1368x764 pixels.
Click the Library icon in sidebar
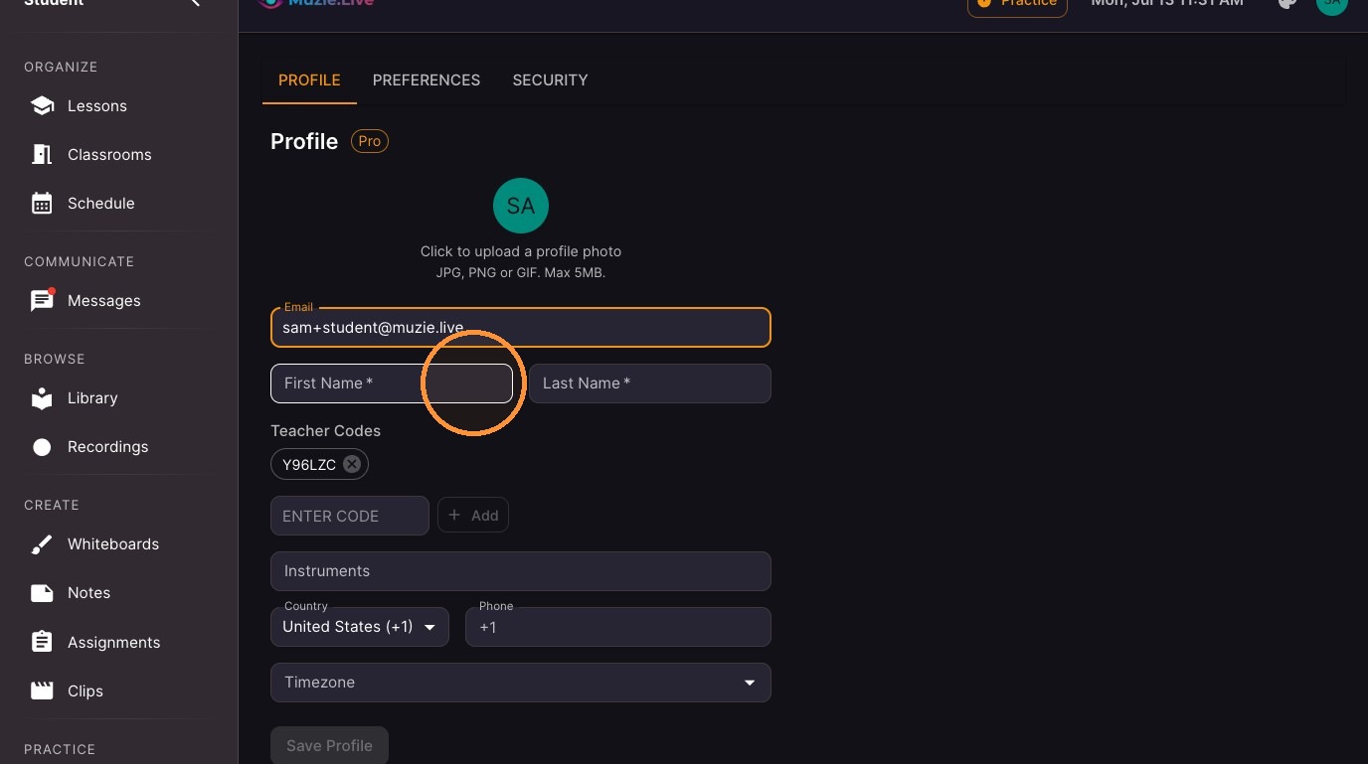click(42, 398)
